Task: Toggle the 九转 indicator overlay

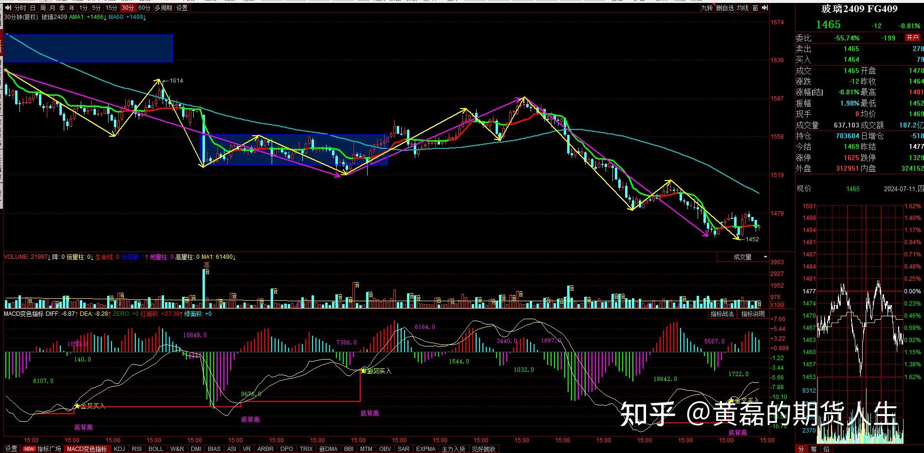Action: pyautogui.click(x=707, y=8)
